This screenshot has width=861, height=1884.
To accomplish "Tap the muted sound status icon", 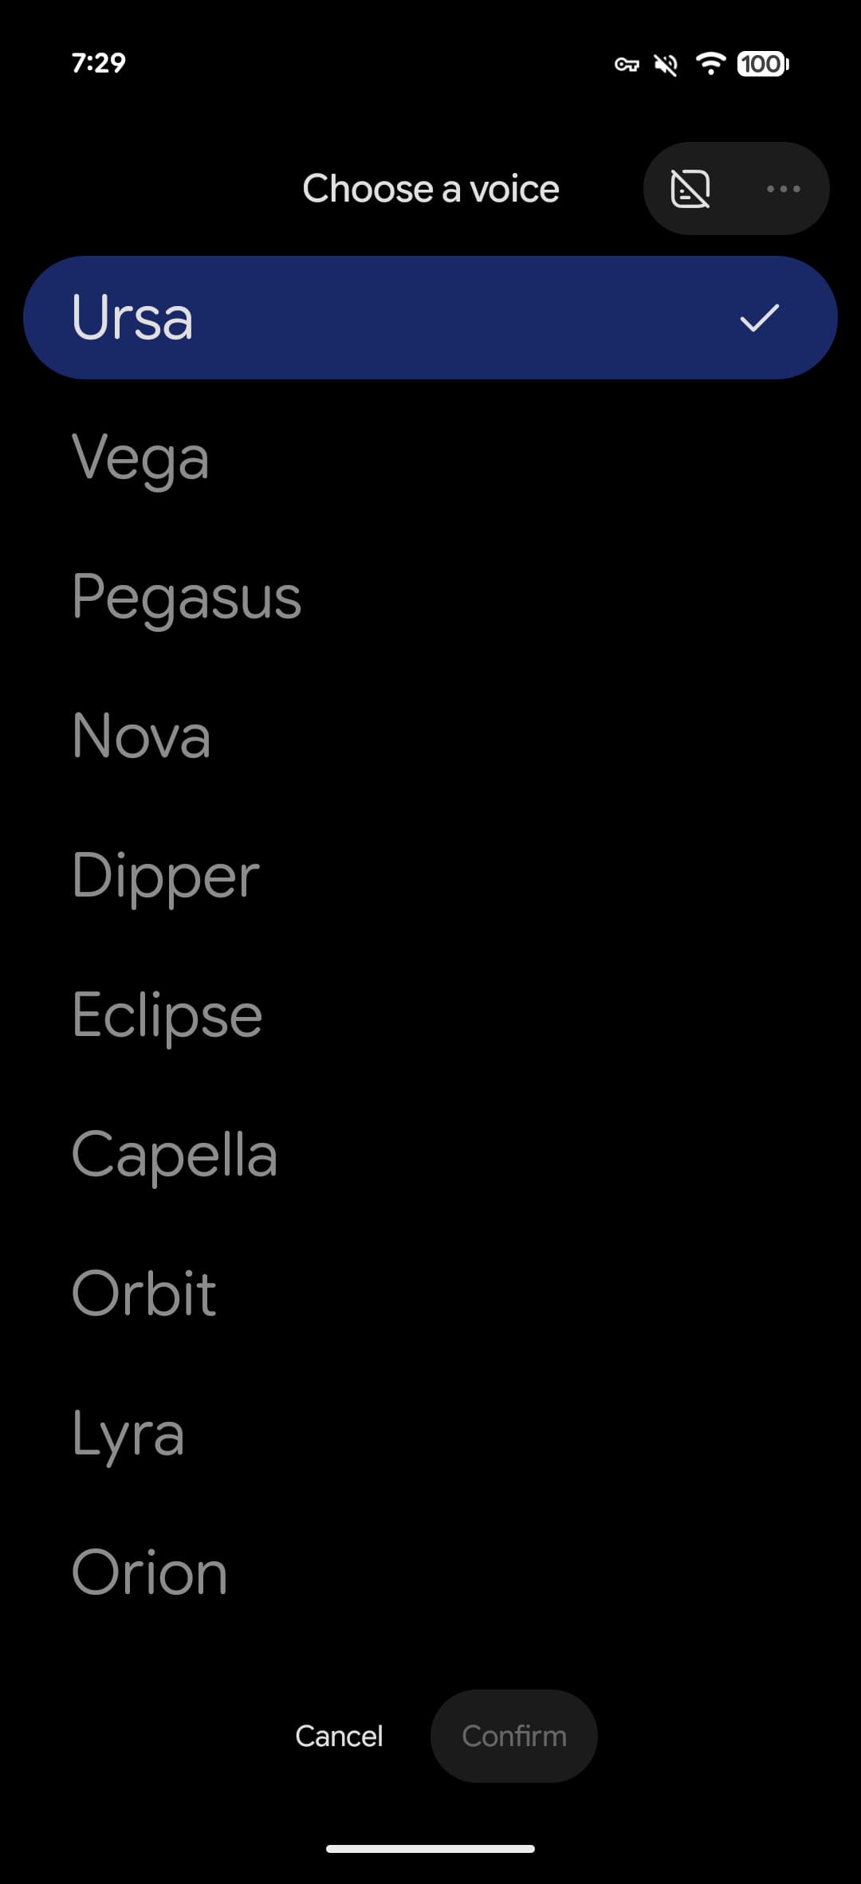I will point(666,65).
